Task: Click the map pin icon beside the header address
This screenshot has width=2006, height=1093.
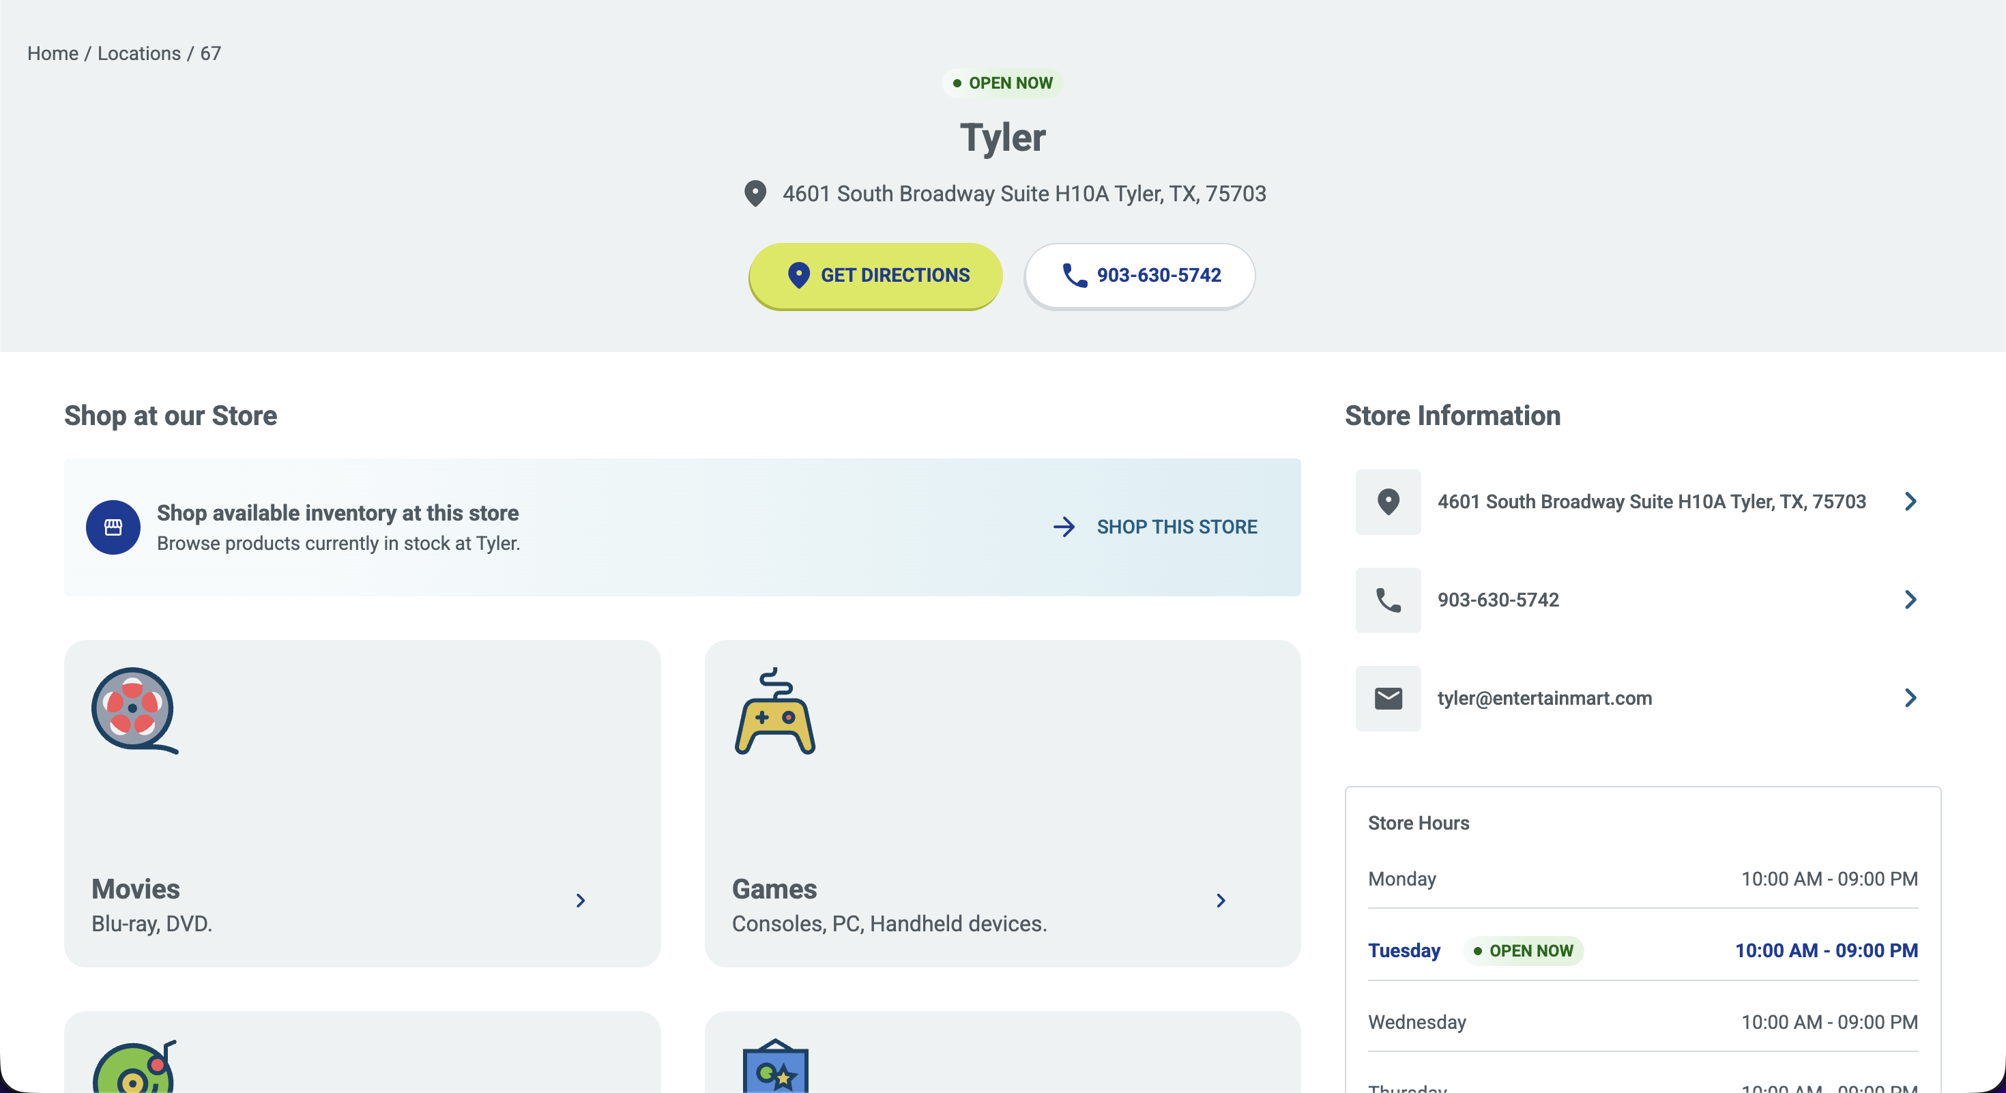Action: (x=755, y=193)
